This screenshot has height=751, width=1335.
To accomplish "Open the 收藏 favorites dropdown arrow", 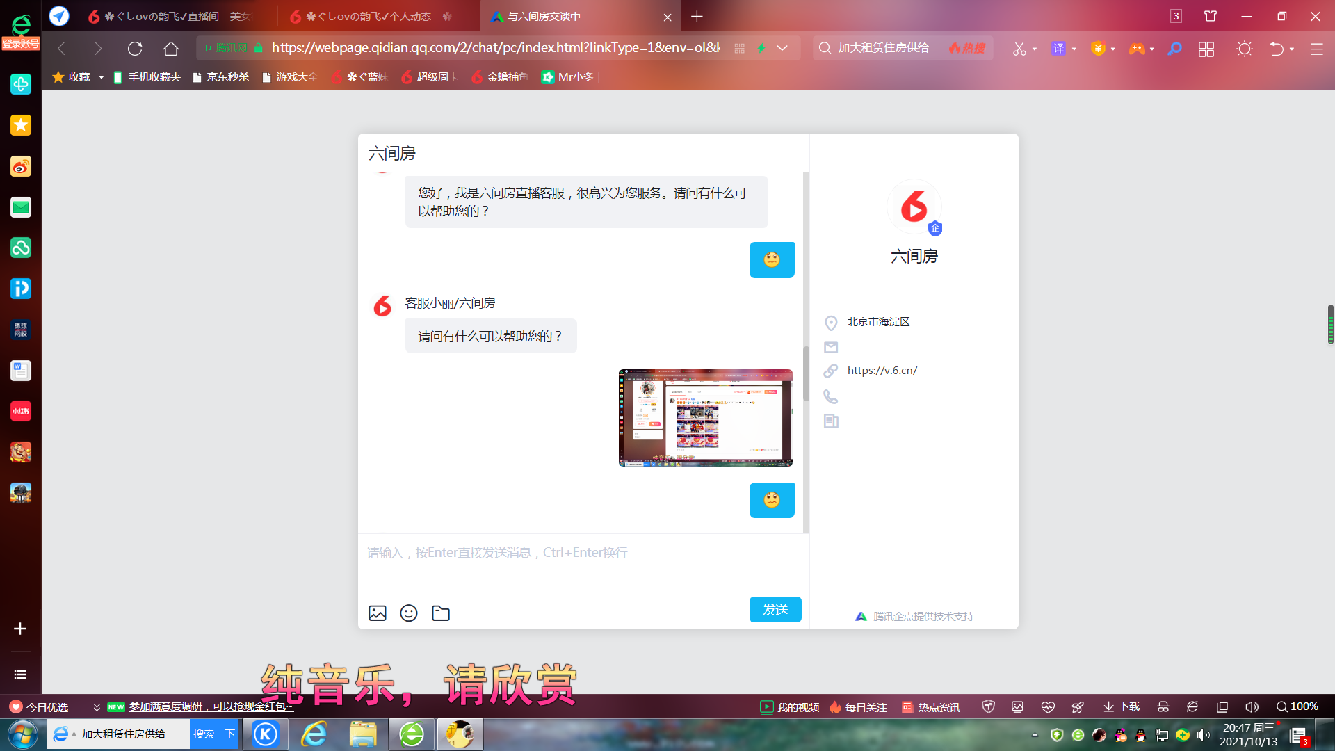I will (x=102, y=77).
